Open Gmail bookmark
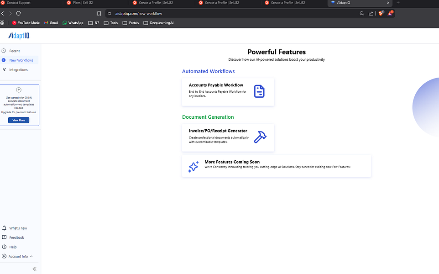439x274 pixels. click(51, 23)
